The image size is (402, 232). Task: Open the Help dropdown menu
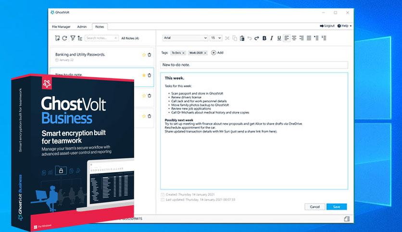pyautogui.click(x=344, y=26)
